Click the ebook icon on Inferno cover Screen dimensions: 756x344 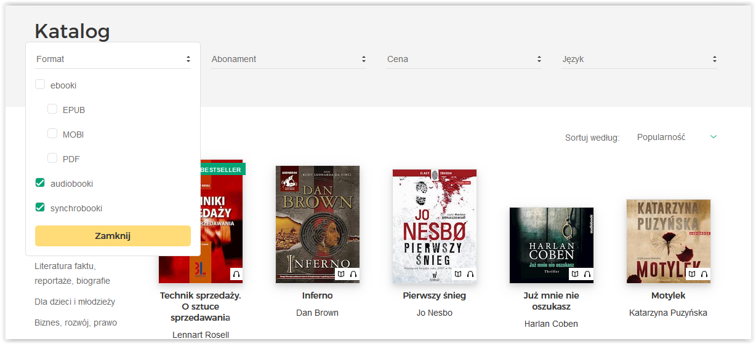click(341, 274)
